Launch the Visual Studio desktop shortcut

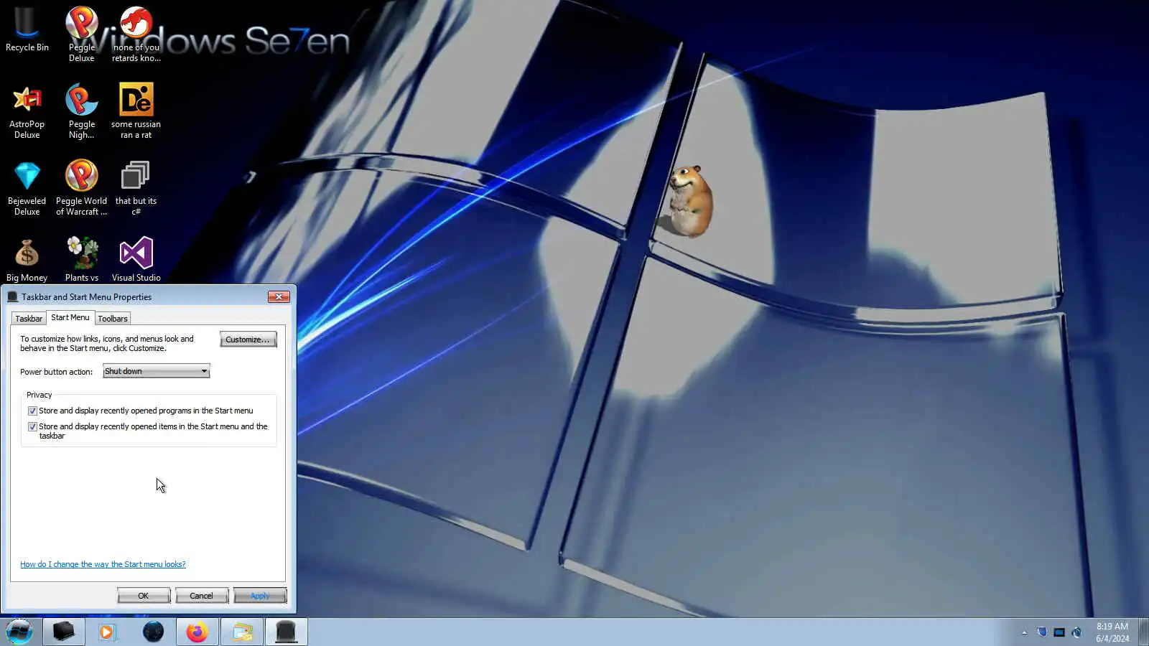pos(136,260)
